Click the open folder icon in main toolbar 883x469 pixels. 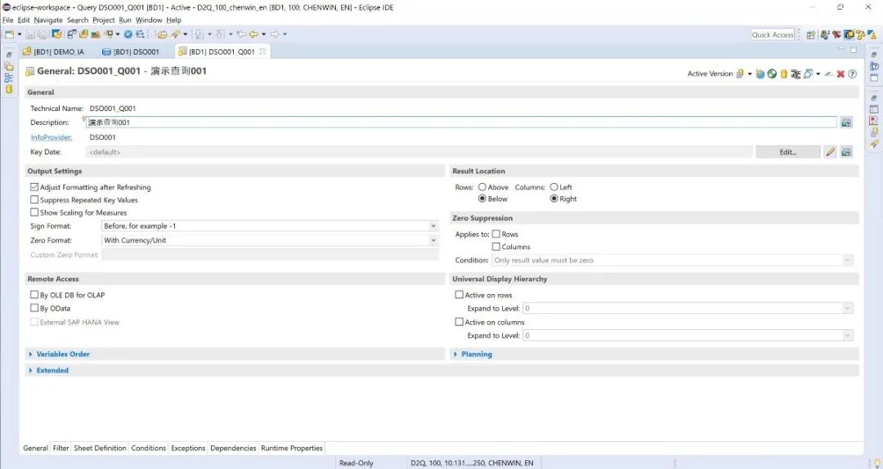[162, 34]
